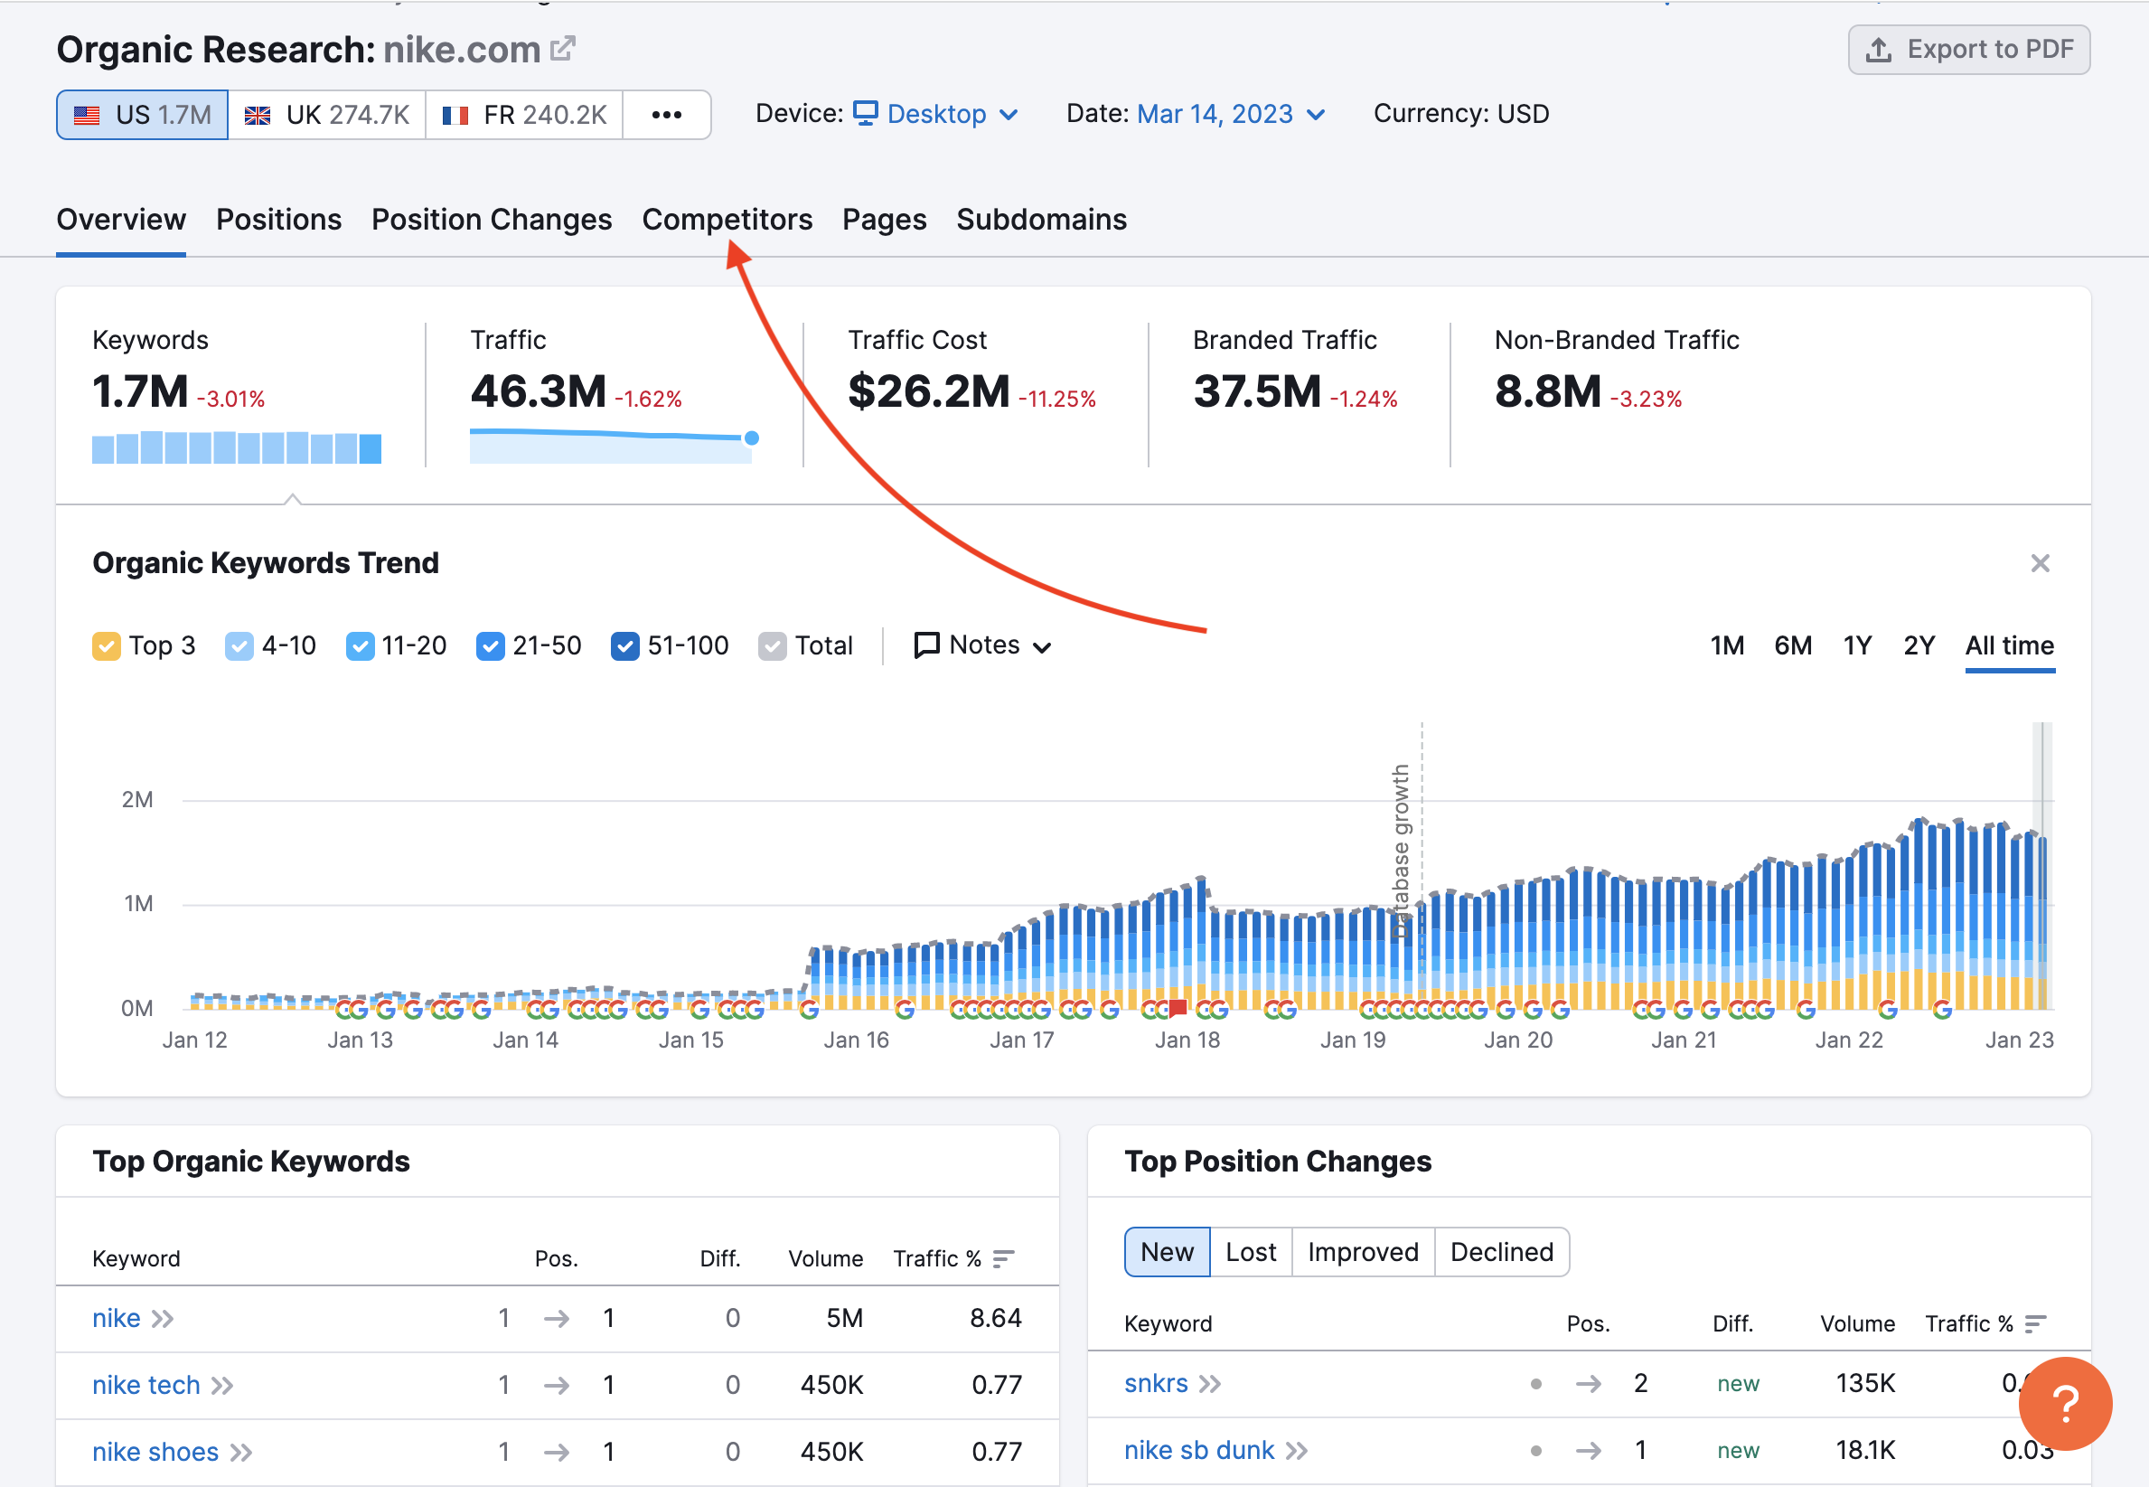Open the nike tech keyword link
This screenshot has height=1487, width=2149.
click(x=146, y=1386)
